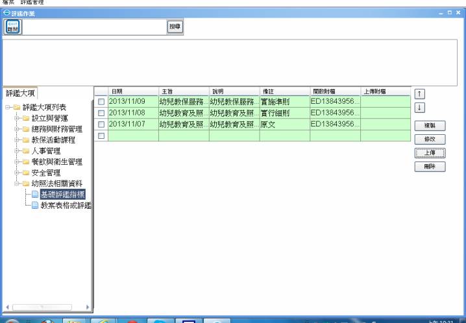Open the 評鑑管理 menu
This screenshot has width=466, height=323.
(33, 3)
